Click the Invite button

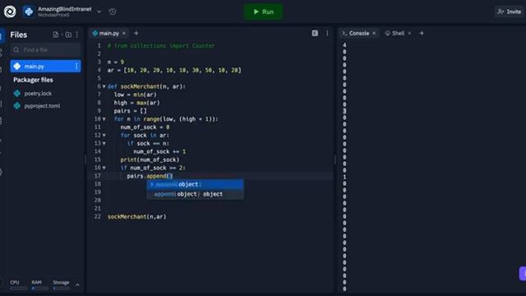pyautogui.click(x=510, y=12)
